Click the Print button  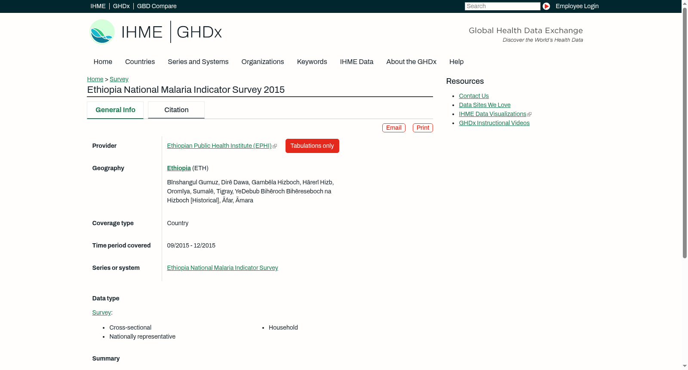[423, 128]
